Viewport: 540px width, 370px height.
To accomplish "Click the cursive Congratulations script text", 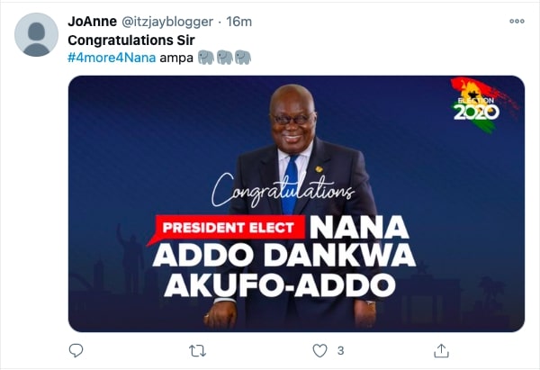I will point(283,191).
